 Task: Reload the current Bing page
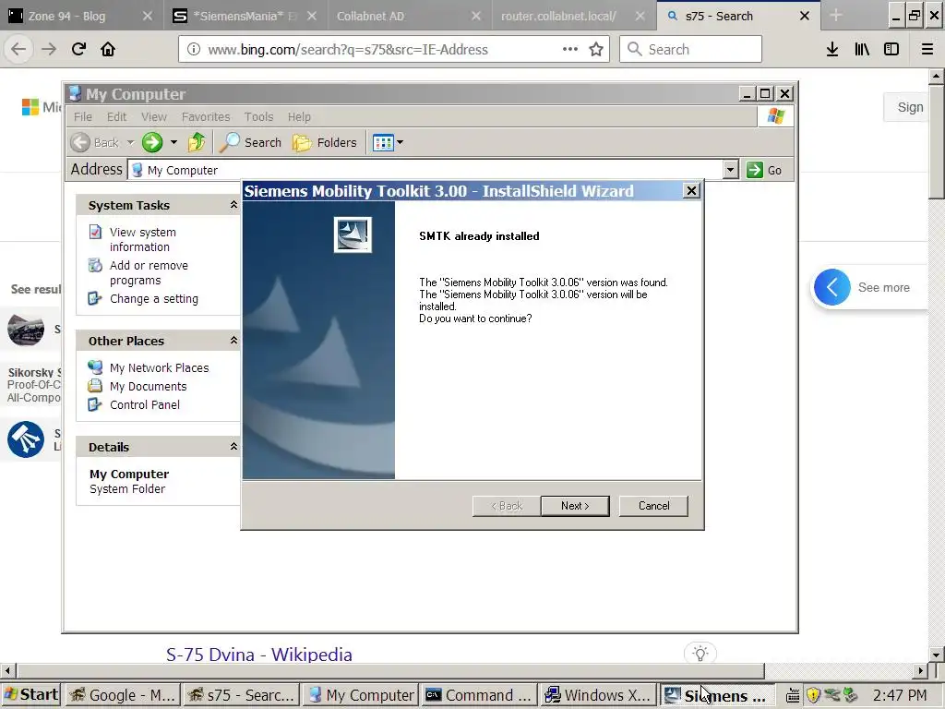tap(78, 49)
